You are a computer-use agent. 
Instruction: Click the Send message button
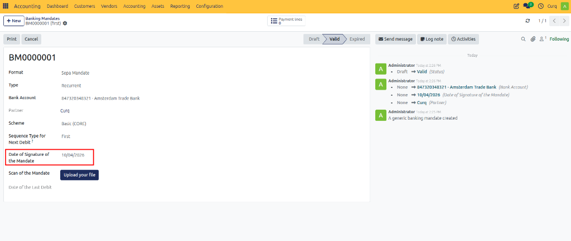tap(395, 40)
